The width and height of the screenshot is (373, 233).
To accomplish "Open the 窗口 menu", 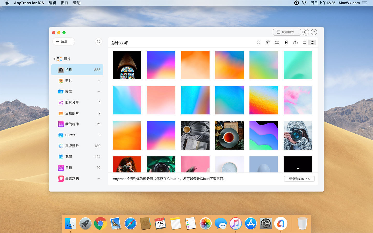I will [64, 3].
